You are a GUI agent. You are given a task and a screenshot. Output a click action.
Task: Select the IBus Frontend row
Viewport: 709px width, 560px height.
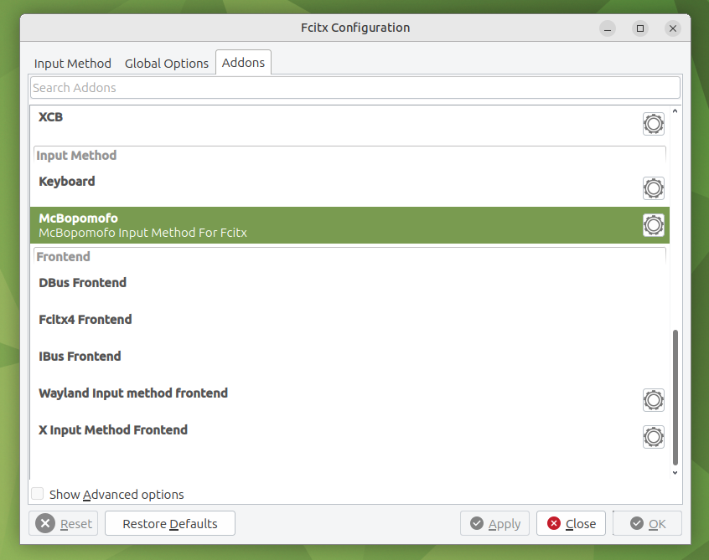click(x=349, y=363)
